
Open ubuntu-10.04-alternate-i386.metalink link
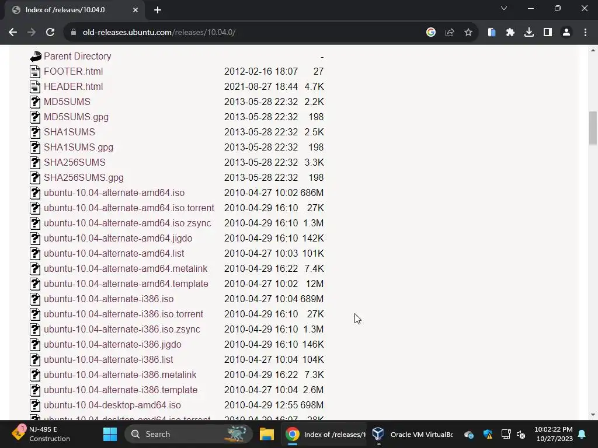click(120, 375)
